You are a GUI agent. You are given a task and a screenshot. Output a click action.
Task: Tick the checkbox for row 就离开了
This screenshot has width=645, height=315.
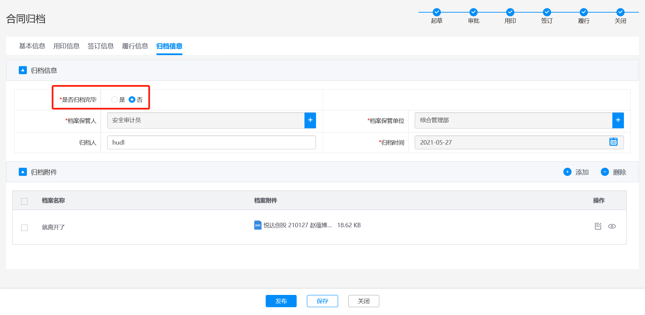pyautogui.click(x=24, y=228)
